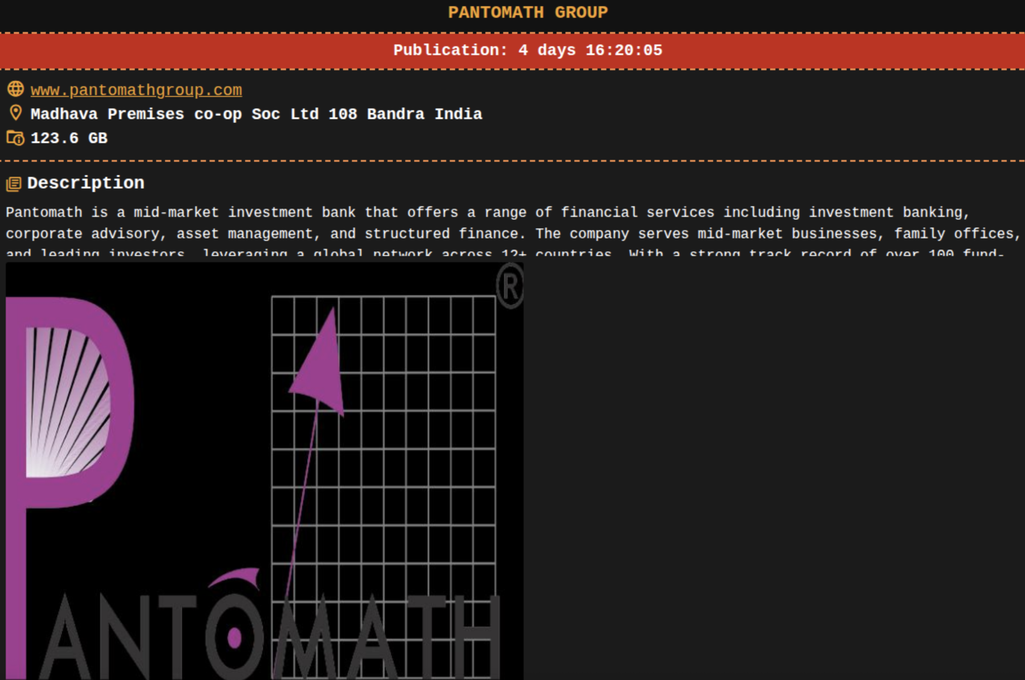1025x680 pixels.
Task: Click the Description heading
Action: 86,183
